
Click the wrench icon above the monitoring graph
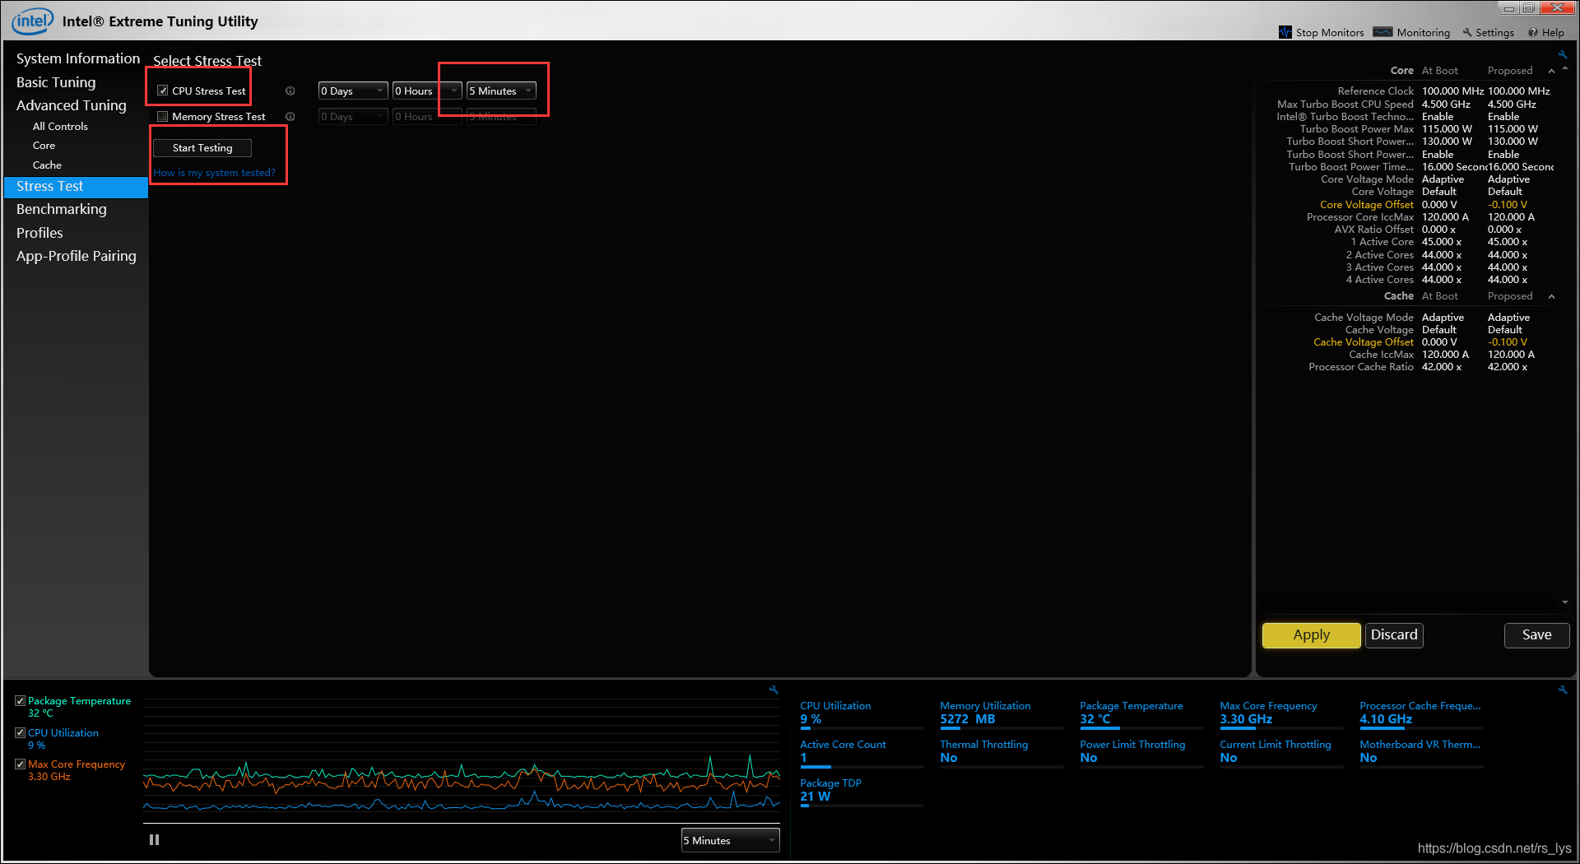click(774, 690)
